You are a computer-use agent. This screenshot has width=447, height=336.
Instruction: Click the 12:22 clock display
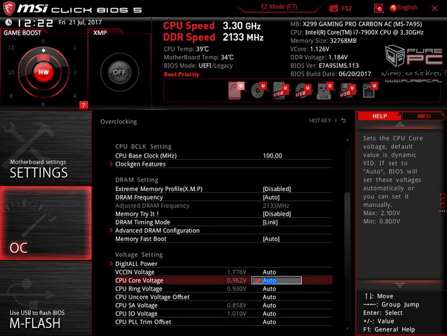coord(35,23)
